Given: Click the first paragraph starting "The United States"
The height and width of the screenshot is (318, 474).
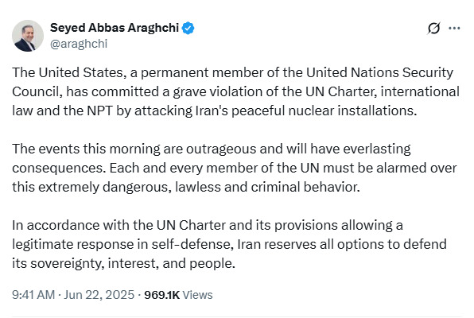Looking at the screenshot, I should 235,91.
